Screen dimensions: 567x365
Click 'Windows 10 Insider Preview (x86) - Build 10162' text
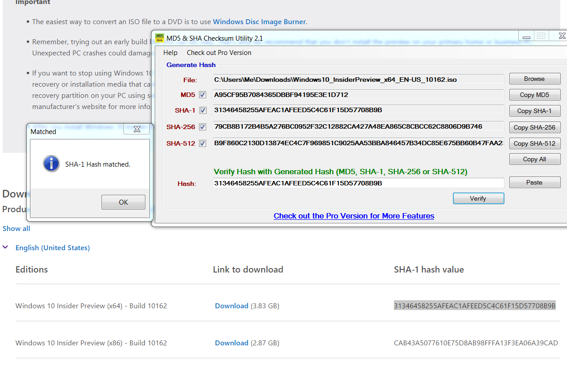coord(91,343)
